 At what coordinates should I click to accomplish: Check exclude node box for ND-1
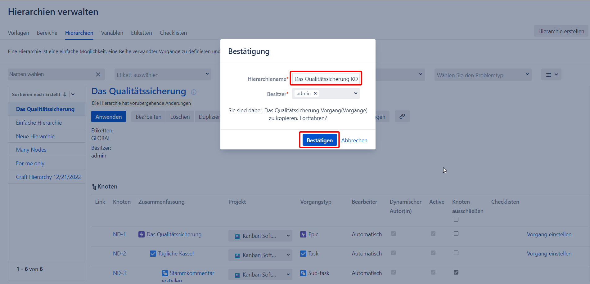tap(456, 233)
